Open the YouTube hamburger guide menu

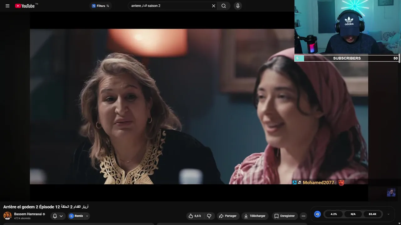[8, 6]
